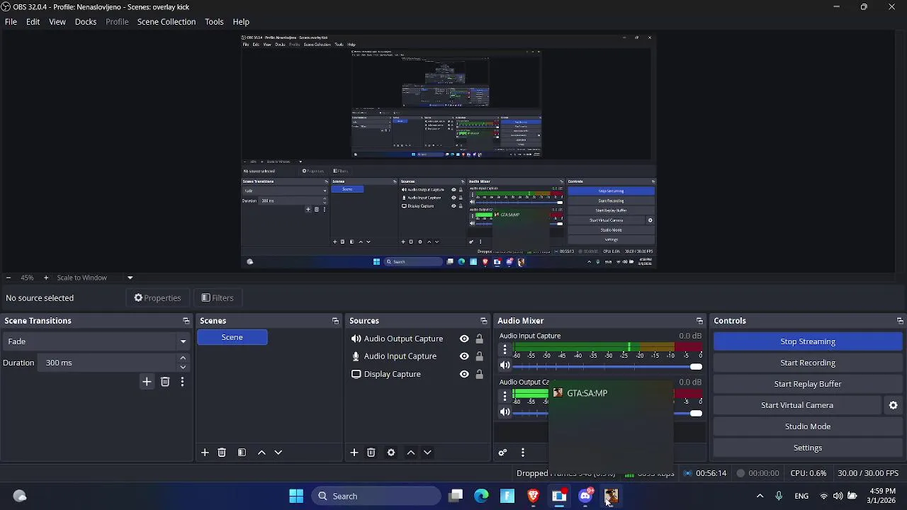Adjust Audio Input Capture volume slider handle
Image resolution: width=907 pixels, height=510 pixels.
(x=696, y=367)
